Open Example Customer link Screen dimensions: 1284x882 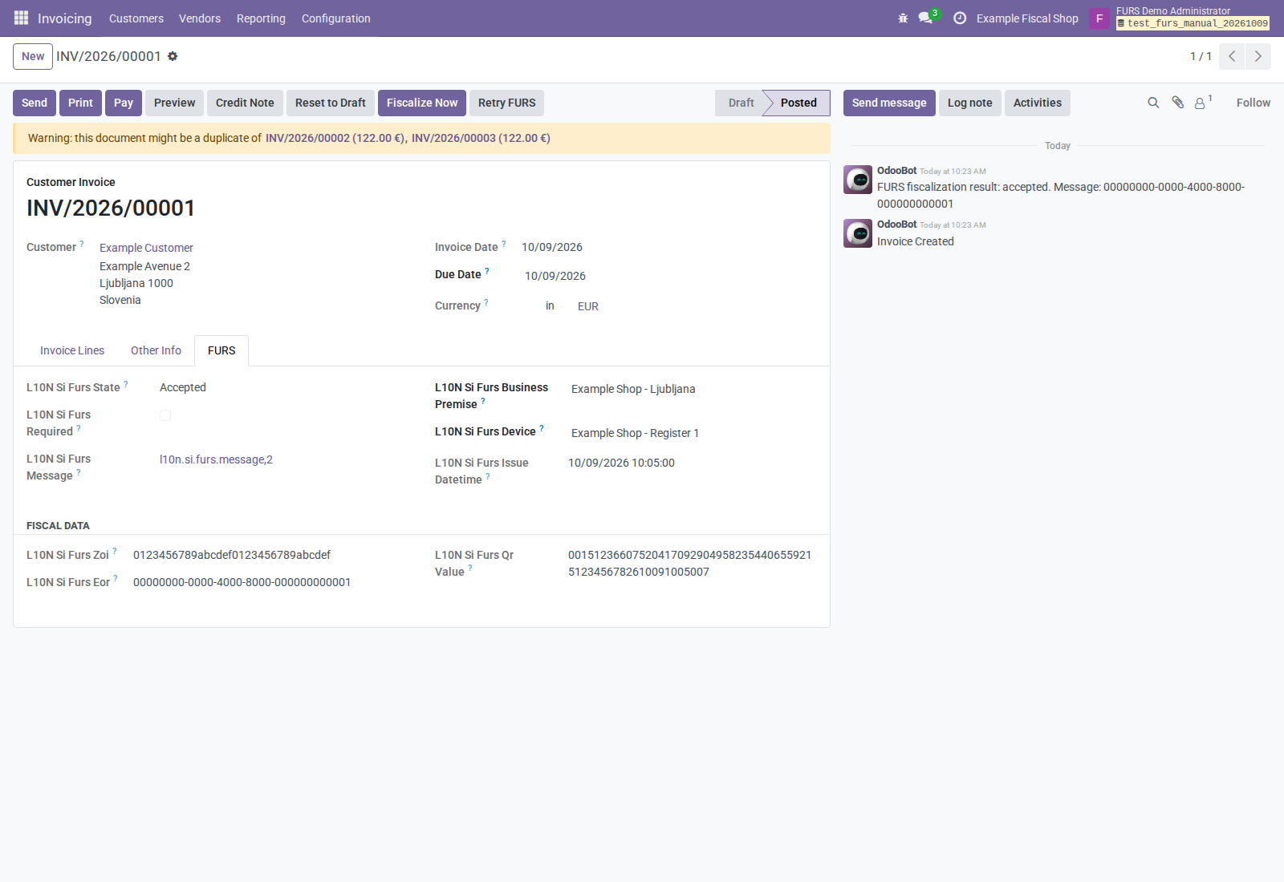point(146,248)
